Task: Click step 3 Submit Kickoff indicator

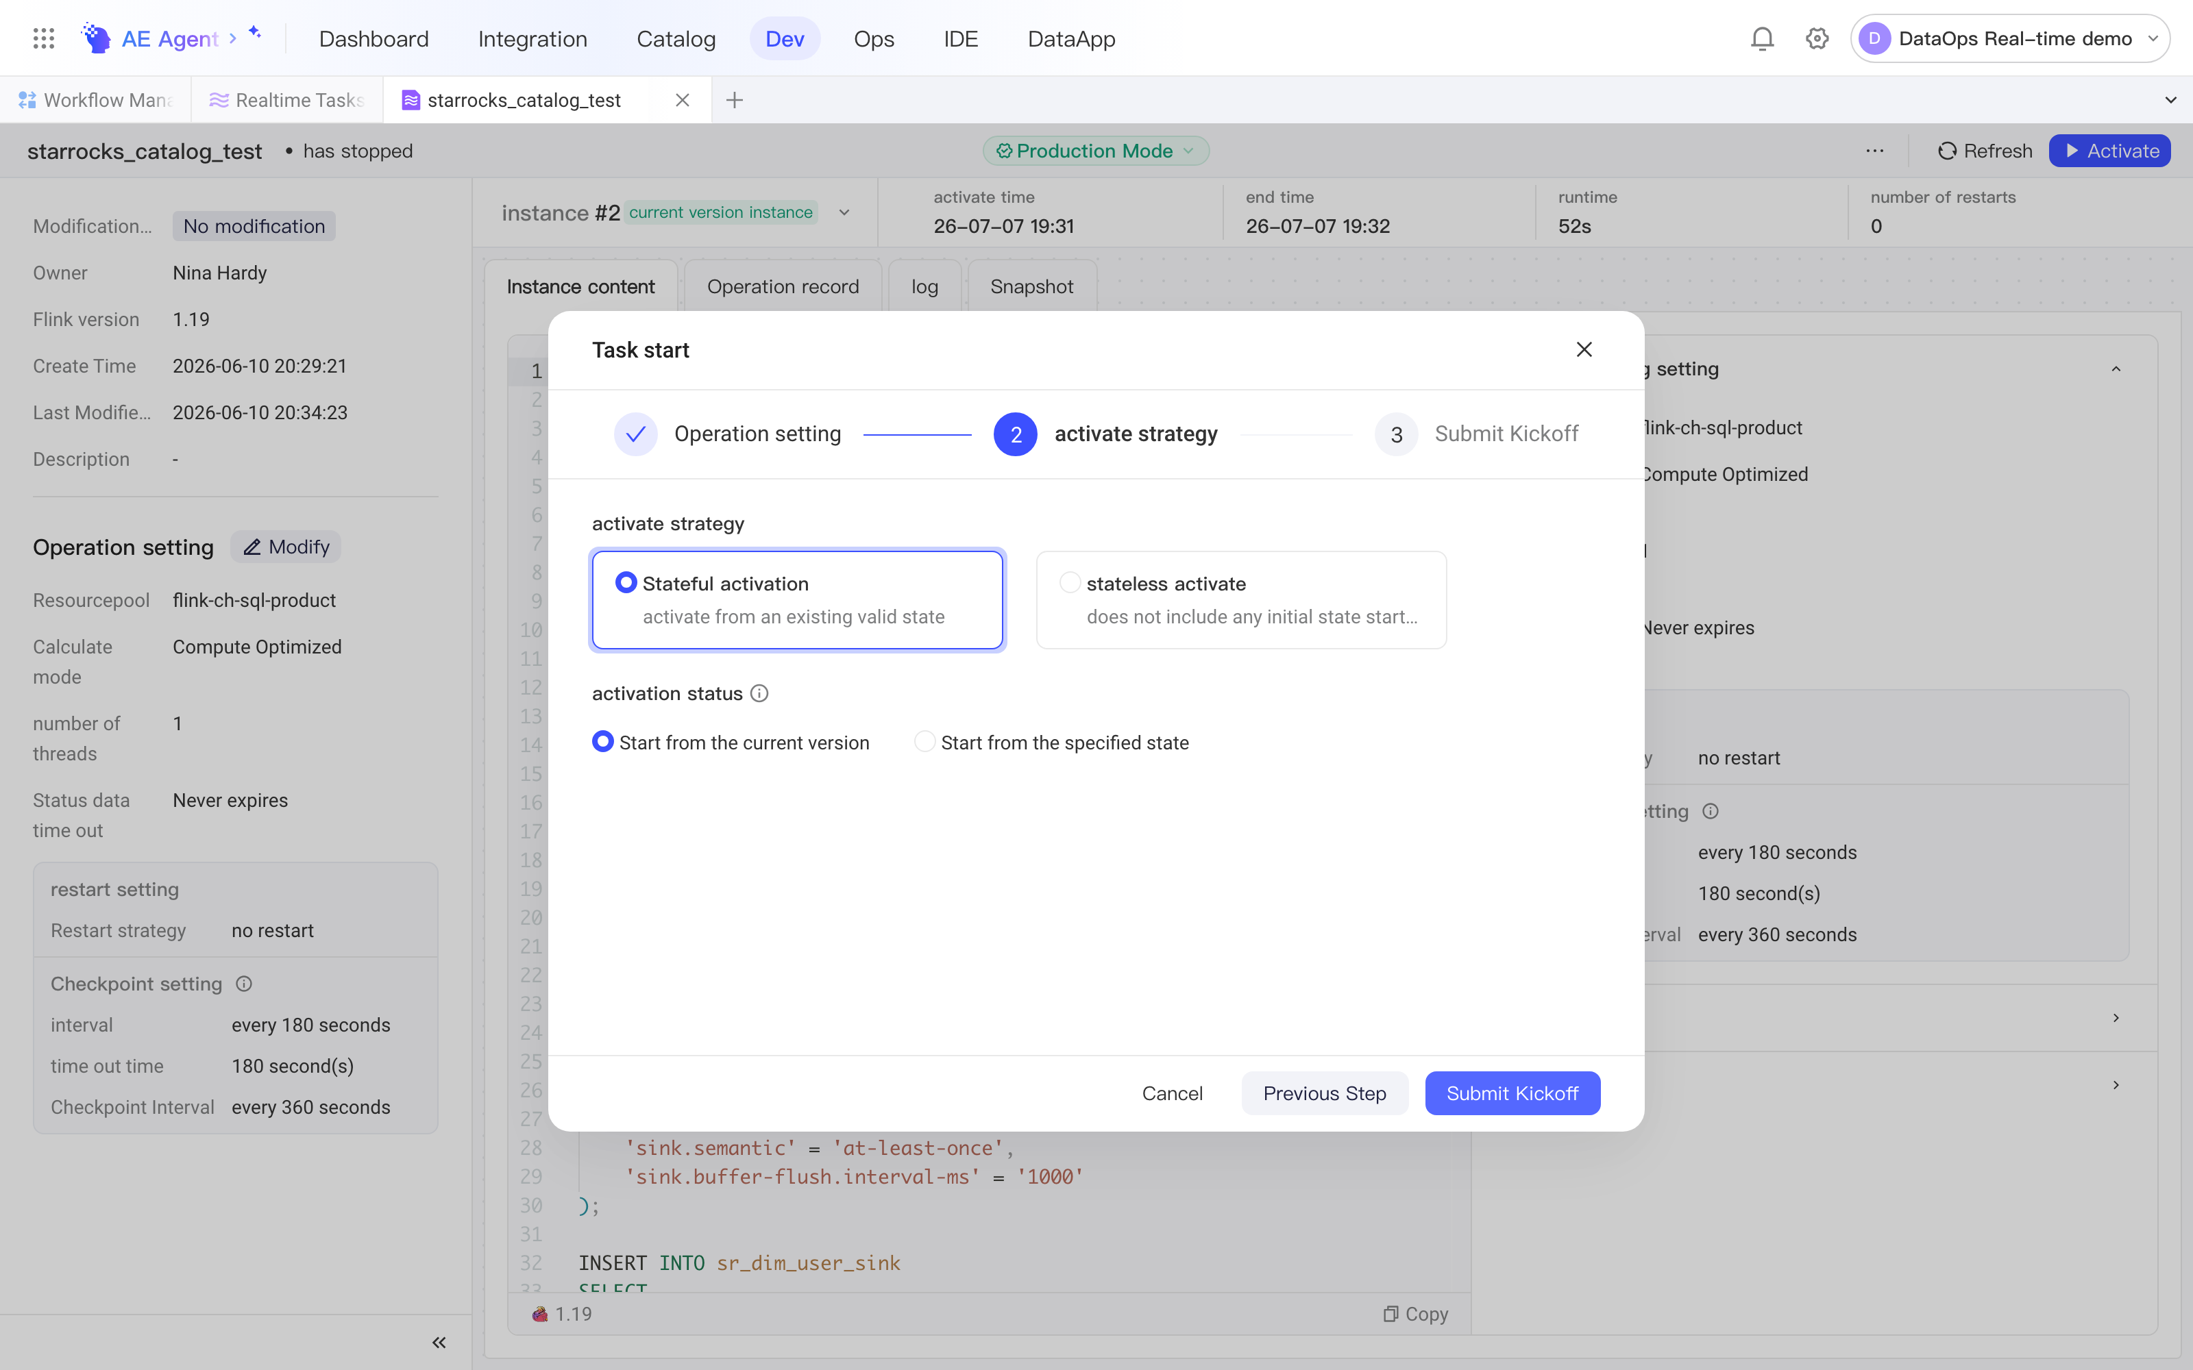Action: (1397, 434)
